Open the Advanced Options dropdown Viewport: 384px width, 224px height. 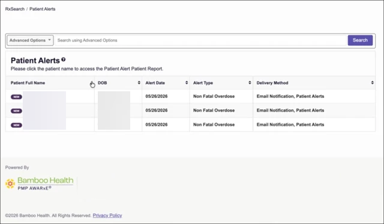pyautogui.click(x=30, y=40)
